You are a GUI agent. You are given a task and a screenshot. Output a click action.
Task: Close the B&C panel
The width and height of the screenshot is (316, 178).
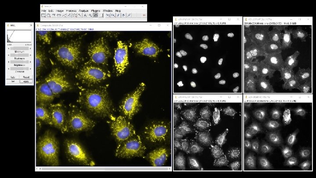(31, 25)
